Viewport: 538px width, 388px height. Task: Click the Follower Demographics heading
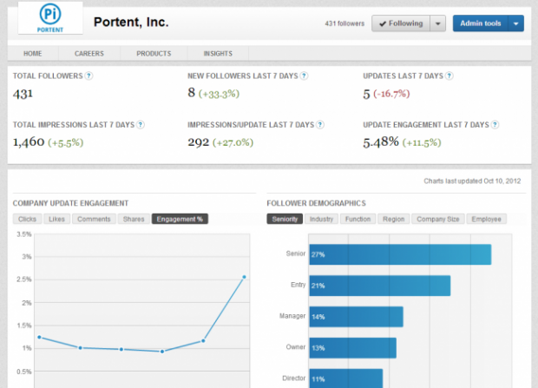click(x=317, y=203)
